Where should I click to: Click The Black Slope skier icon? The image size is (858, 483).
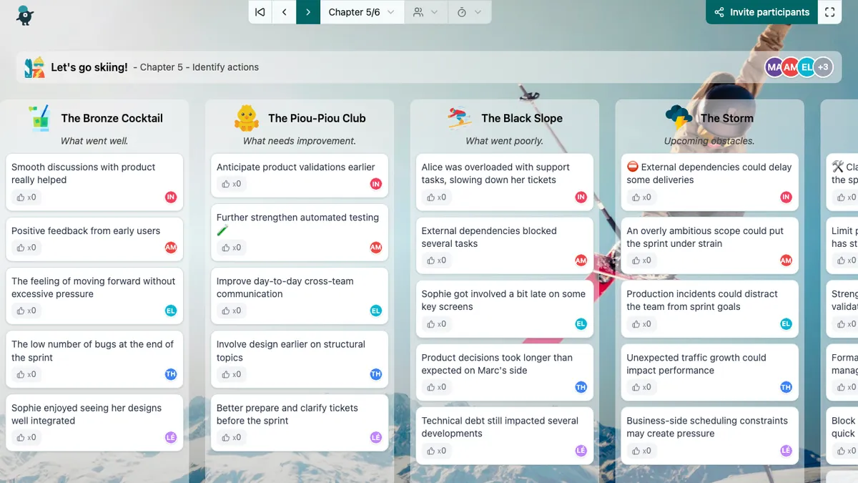[x=460, y=118]
